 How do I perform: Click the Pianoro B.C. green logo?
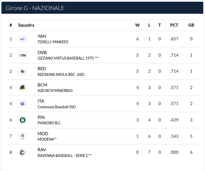(23, 120)
